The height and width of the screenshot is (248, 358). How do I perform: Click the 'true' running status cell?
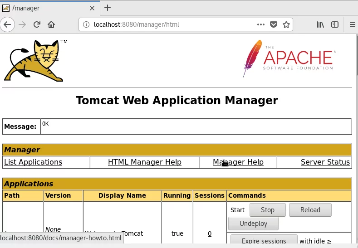[x=177, y=233]
